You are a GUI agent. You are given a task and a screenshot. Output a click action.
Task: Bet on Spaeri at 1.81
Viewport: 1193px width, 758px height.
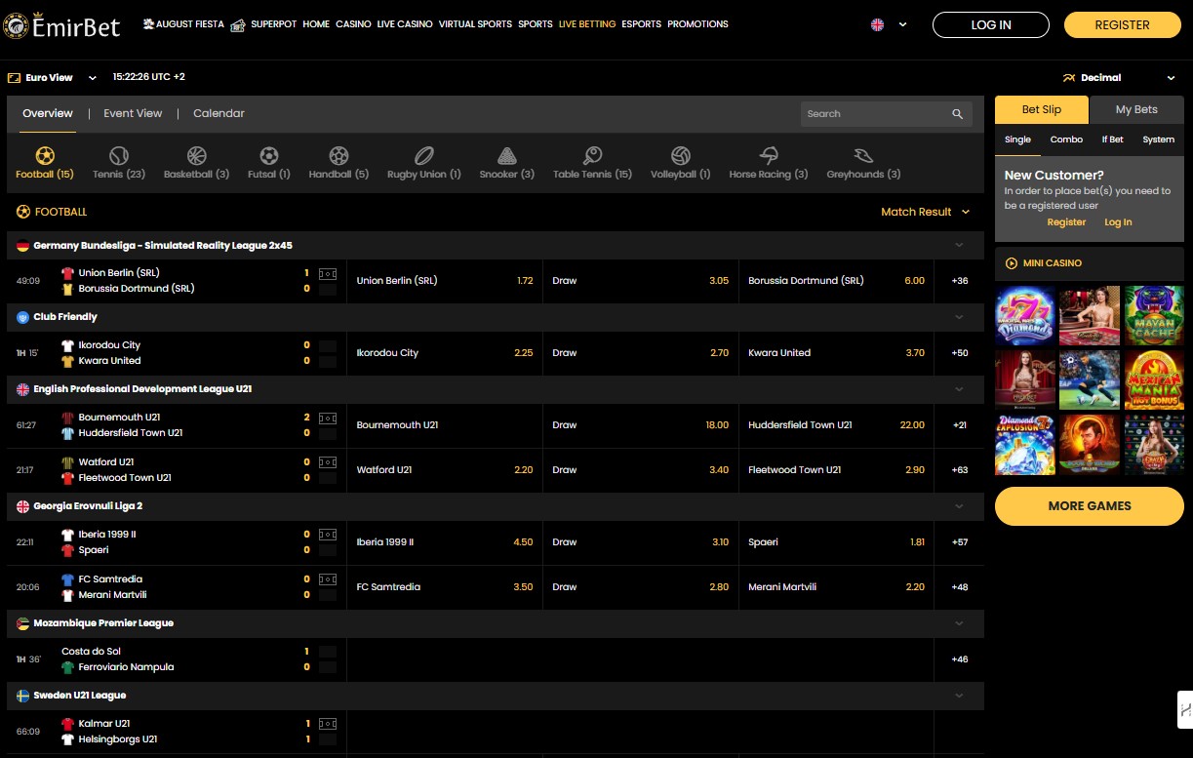click(836, 542)
